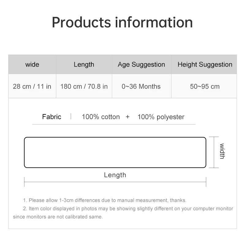
Task: Click the manual measurement differences note
Action: (x=104, y=200)
